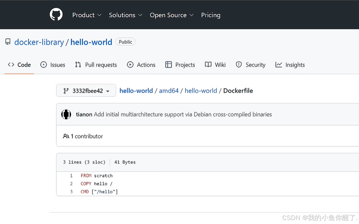The height and width of the screenshot is (224, 359).
Task: Click the Pull requests icon
Action: [78, 65]
